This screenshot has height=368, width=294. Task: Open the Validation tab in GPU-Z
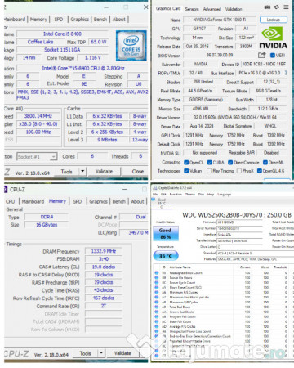point(234,9)
